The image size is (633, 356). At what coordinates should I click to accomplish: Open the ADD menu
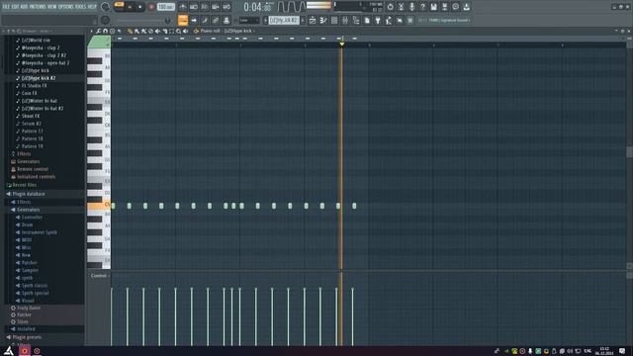(24, 7)
